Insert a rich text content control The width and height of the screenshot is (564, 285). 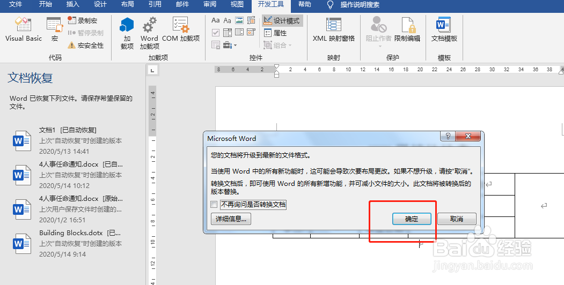click(x=215, y=20)
